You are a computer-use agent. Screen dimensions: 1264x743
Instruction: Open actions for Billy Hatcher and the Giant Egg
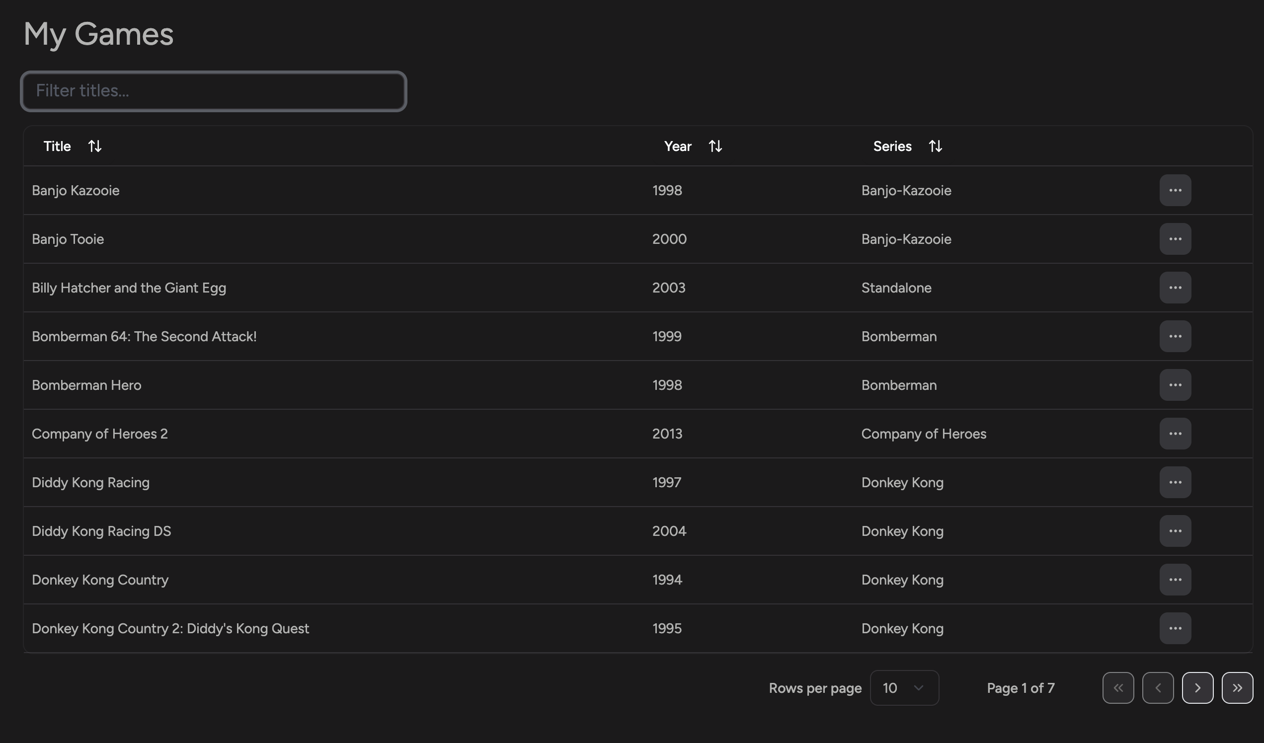tap(1175, 287)
